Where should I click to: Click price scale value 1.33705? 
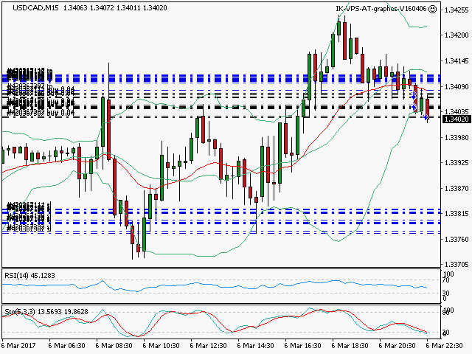pyautogui.click(x=457, y=265)
